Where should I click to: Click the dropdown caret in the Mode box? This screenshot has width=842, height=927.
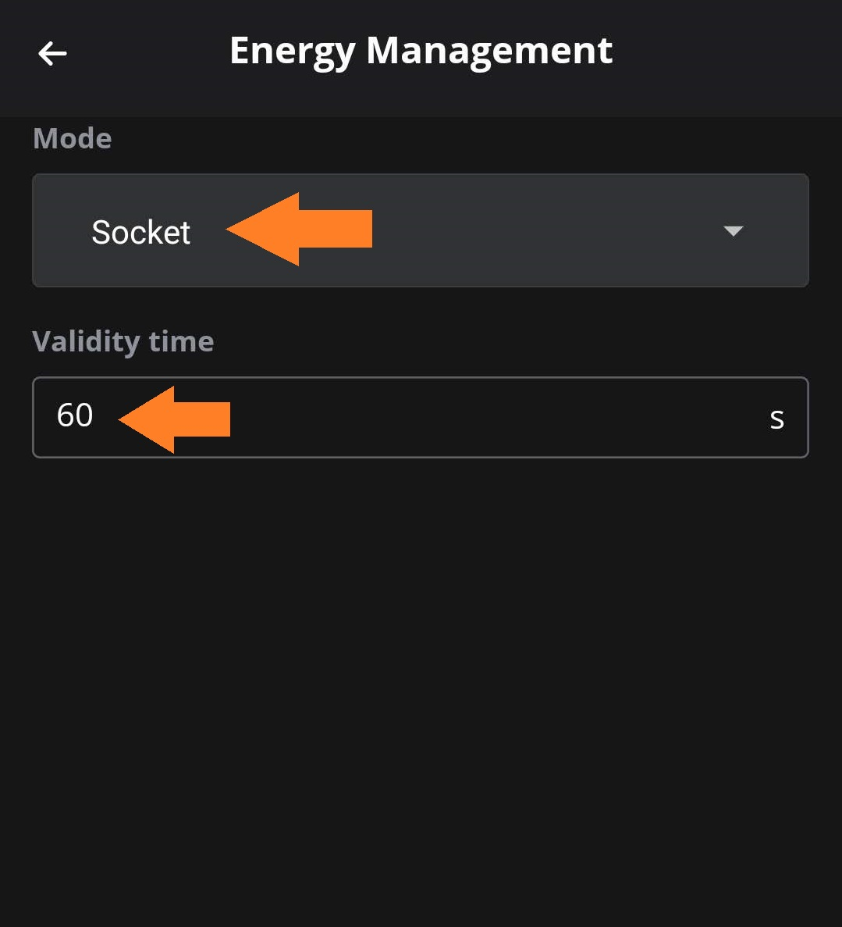pyautogui.click(x=733, y=230)
